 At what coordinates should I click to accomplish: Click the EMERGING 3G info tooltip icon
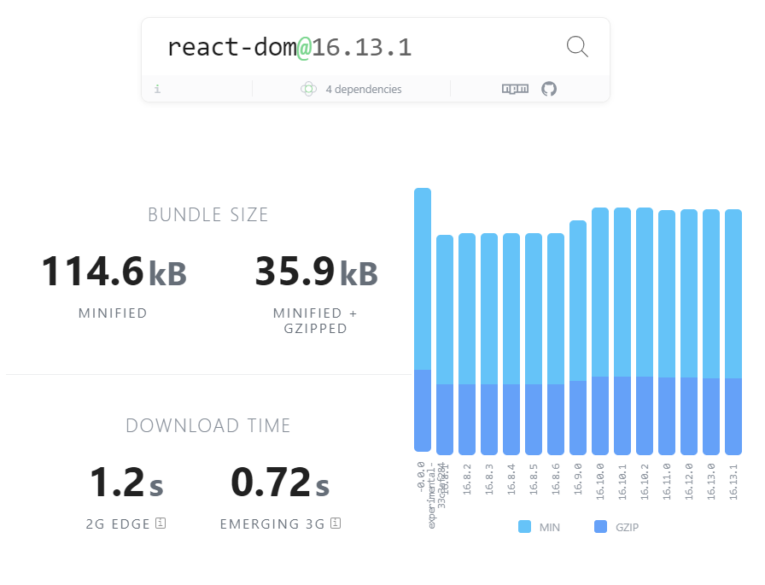coord(336,524)
